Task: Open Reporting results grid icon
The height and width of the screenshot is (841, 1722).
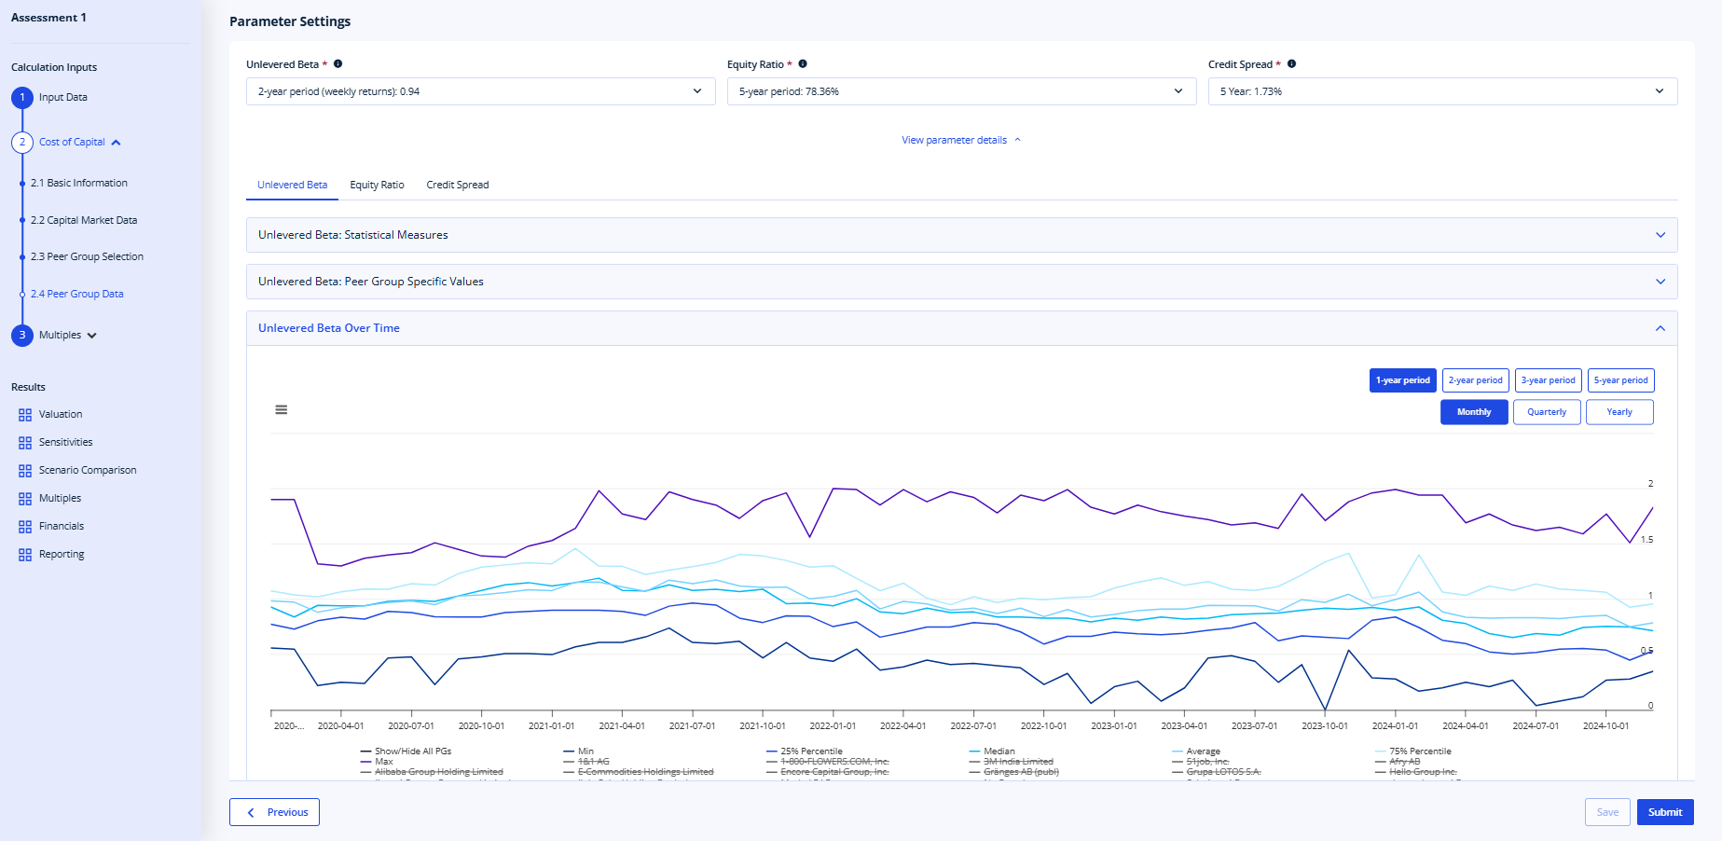Action: point(25,555)
